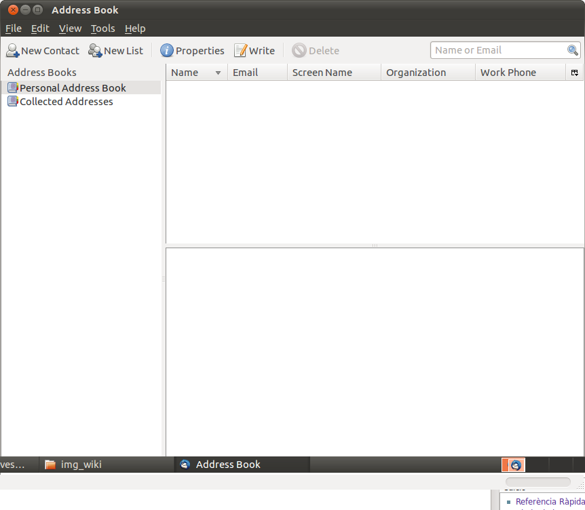
Task: Select the Personal Address Book entry
Action: point(73,87)
